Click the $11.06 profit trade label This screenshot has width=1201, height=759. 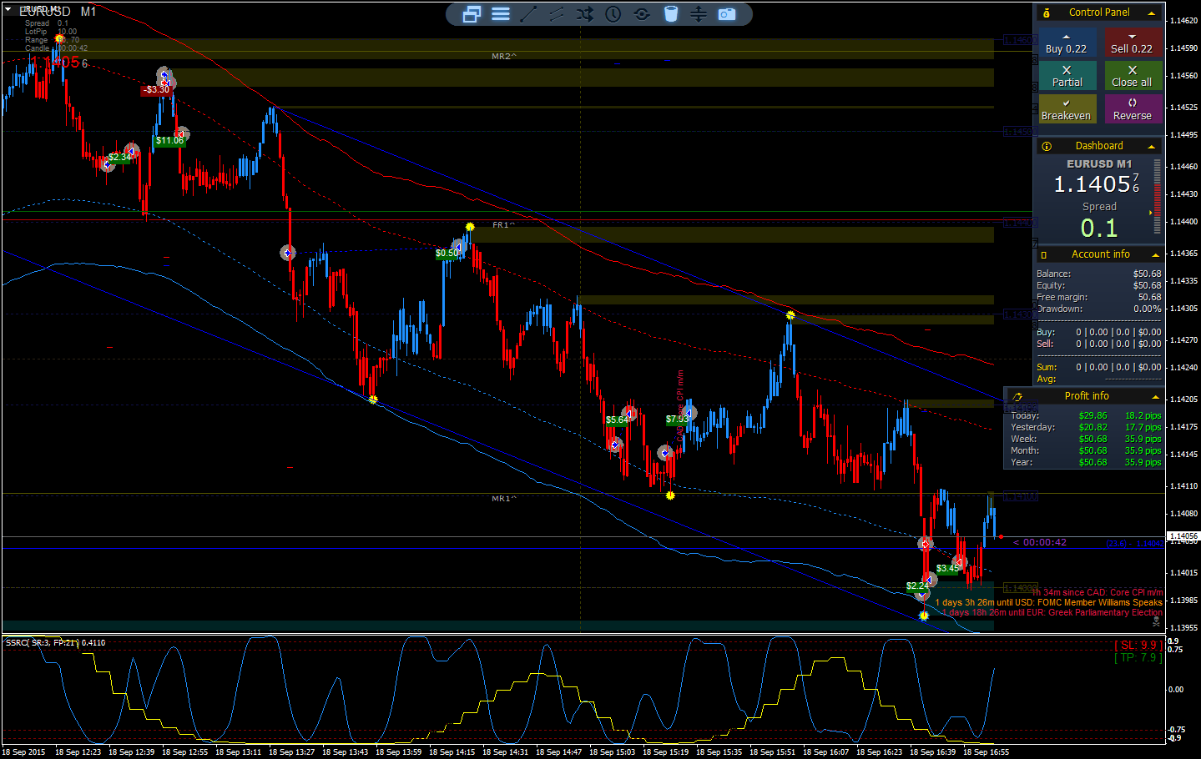coord(169,140)
